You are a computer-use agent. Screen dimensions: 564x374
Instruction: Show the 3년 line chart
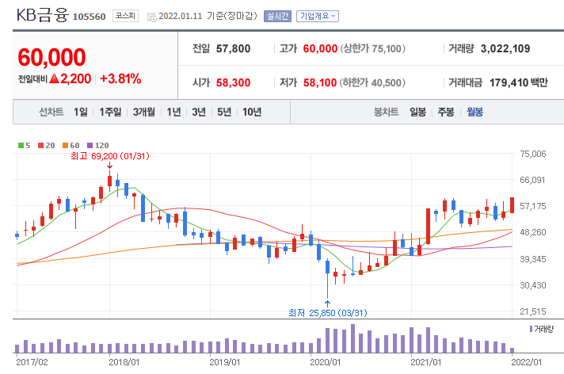tap(199, 112)
